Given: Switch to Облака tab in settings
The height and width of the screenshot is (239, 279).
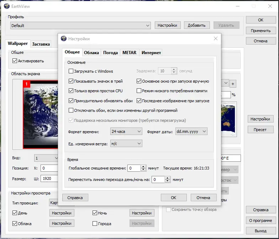Looking at the screenshot, I should pyautogui.click(x=91, y=53).
